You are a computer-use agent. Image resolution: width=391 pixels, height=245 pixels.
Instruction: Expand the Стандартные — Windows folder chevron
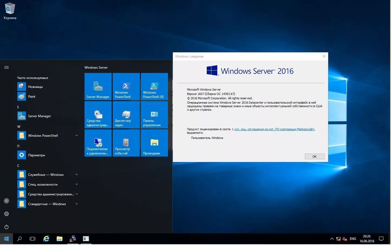77,204
